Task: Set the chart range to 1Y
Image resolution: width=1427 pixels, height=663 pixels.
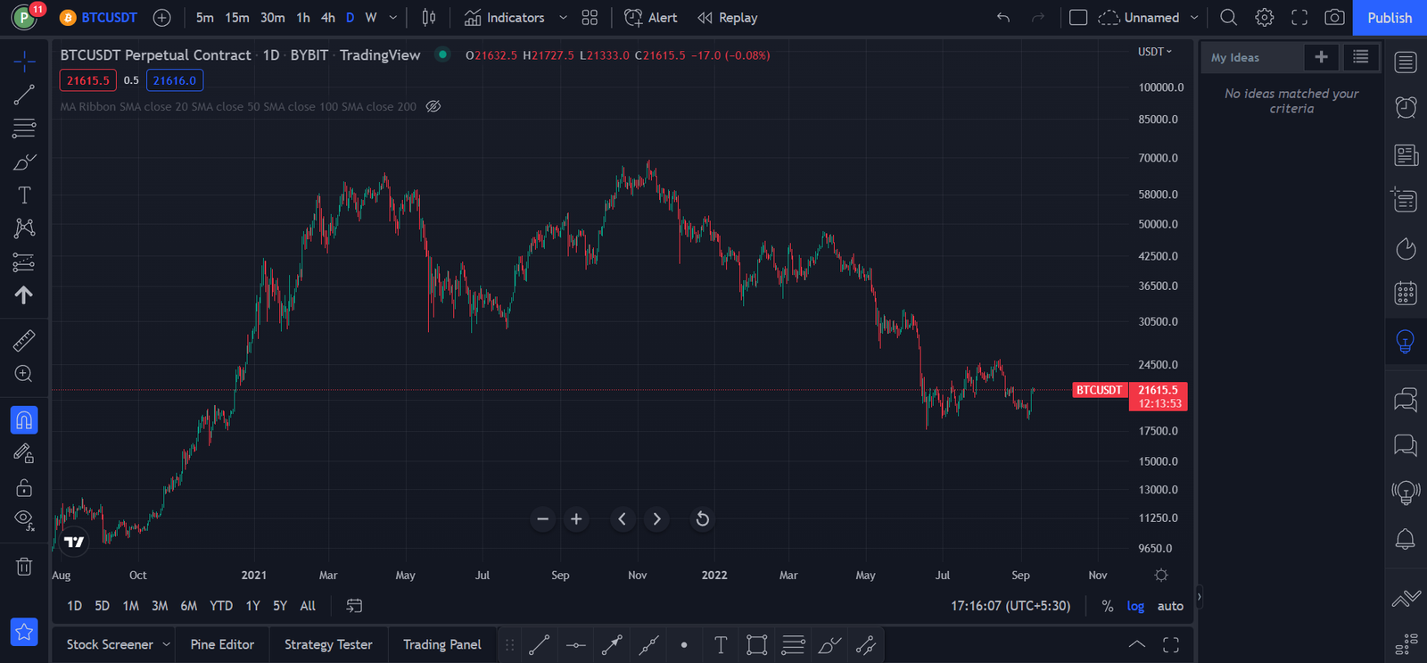Action: point(253,606)
